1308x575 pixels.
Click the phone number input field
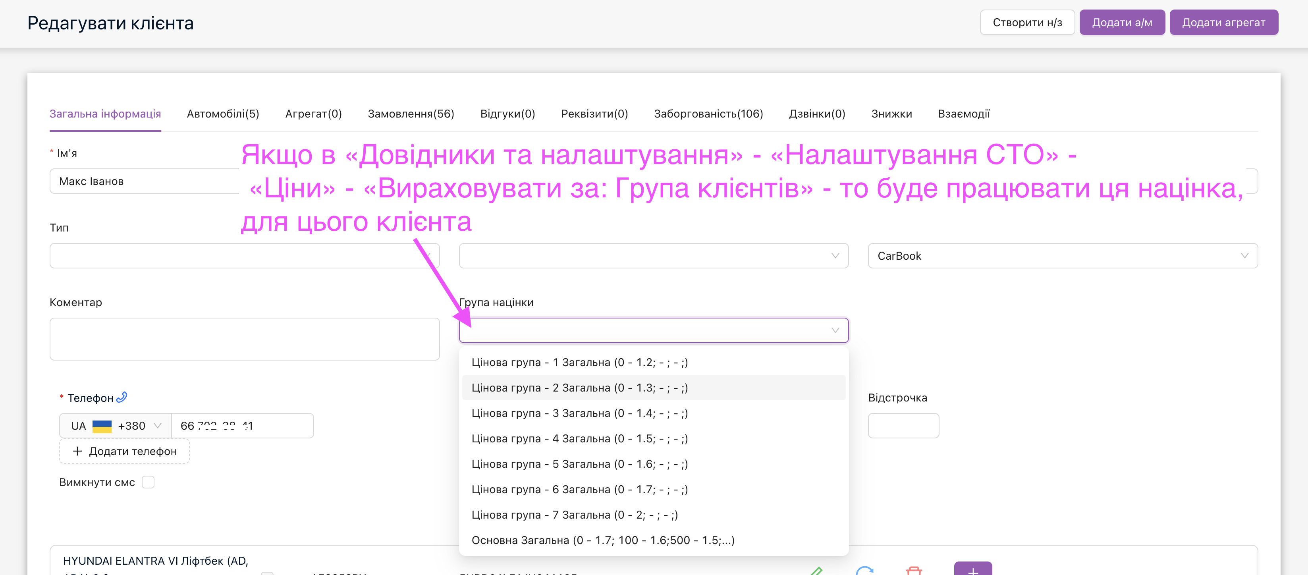point(242,426)
